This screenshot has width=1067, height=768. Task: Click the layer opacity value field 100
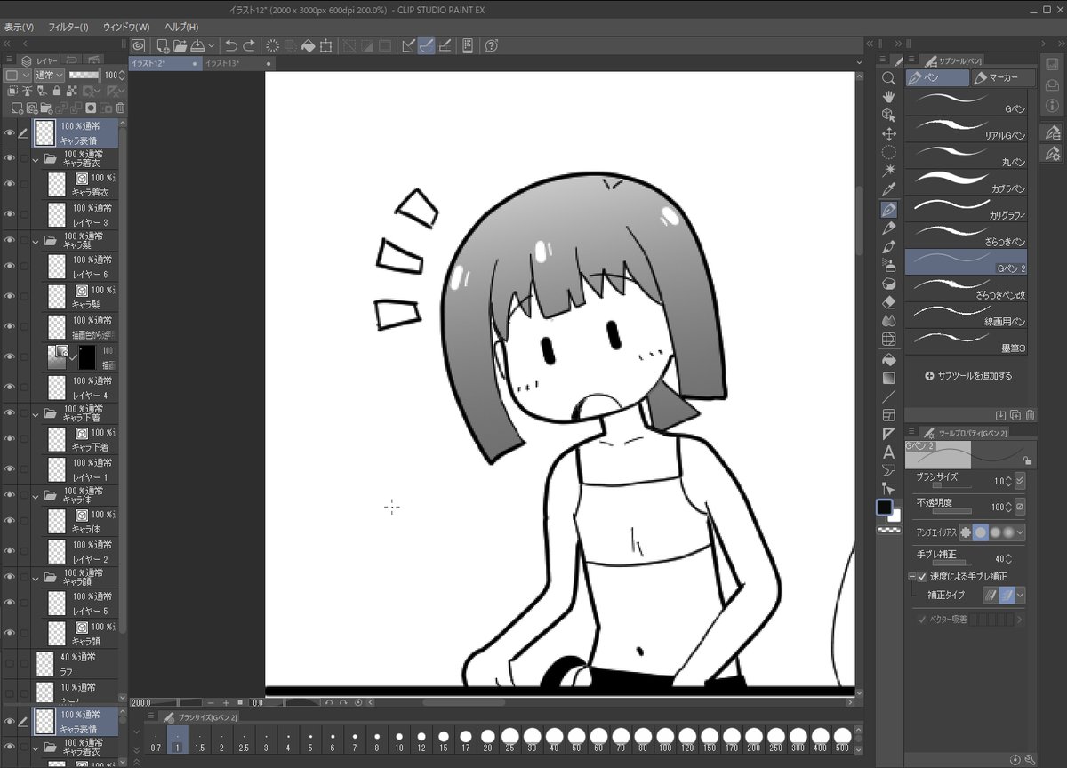pyautogui.click(x=110, y=76)
